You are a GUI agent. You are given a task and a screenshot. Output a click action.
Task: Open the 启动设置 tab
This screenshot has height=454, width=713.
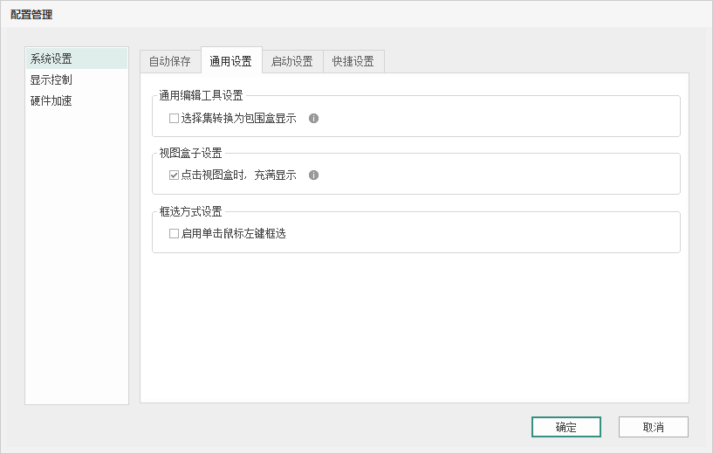tap(291, 61)
